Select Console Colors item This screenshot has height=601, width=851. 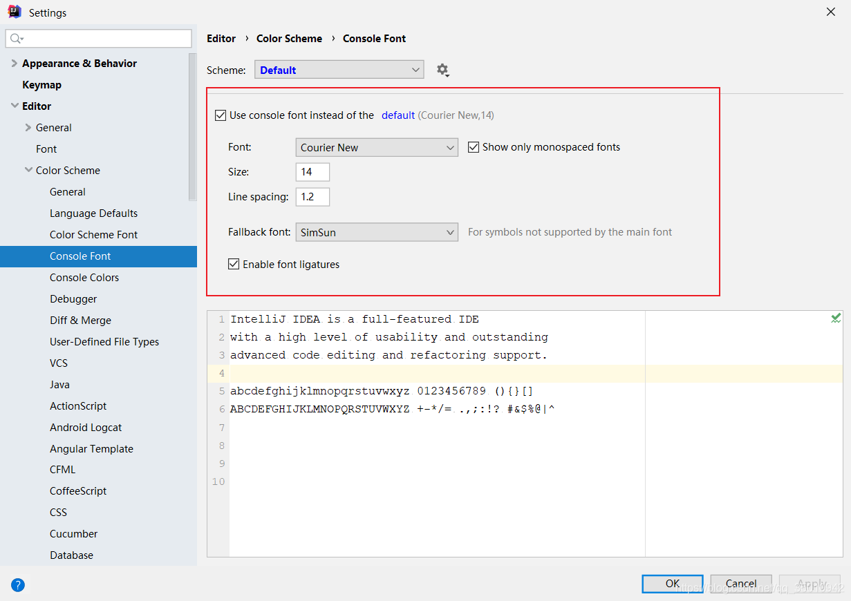click(84, 278)
